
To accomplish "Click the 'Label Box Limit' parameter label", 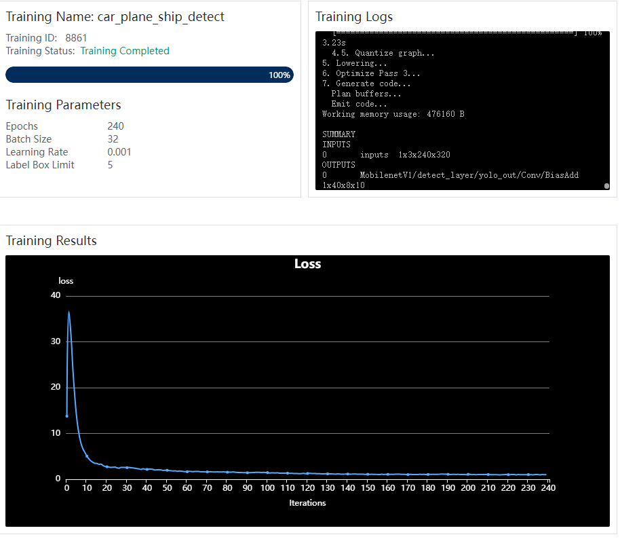I will [x=40, y=165].
